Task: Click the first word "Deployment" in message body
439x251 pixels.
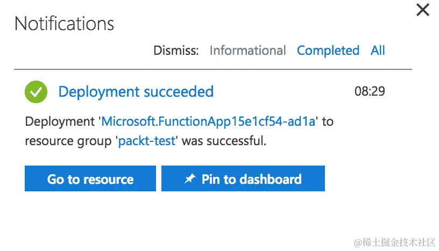Action: [x=60, y=121]
